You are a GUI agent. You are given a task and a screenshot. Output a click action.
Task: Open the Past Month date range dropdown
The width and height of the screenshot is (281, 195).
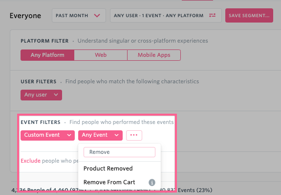pos(79,16)
